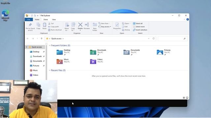Screen dimensions: 211x118
Task: Go back using the back arrow
Action: pos(28,39)
